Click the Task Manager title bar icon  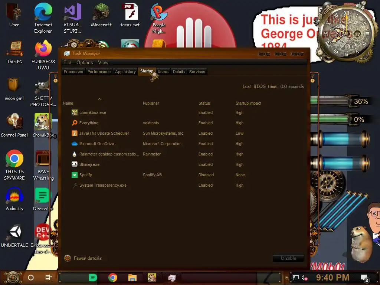pyautogui.click(x=66, y=53)
